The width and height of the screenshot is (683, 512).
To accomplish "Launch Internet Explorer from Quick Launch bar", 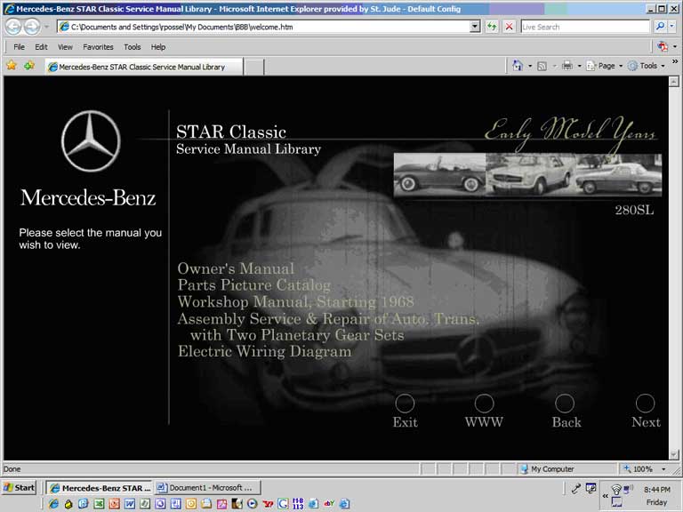I will (53, 504).
